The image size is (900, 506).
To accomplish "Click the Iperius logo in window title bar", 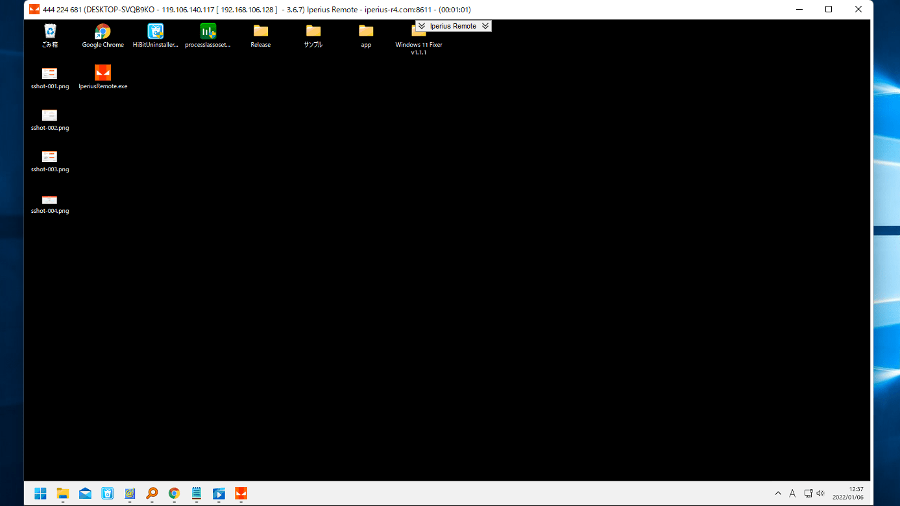I will (34, 9).
